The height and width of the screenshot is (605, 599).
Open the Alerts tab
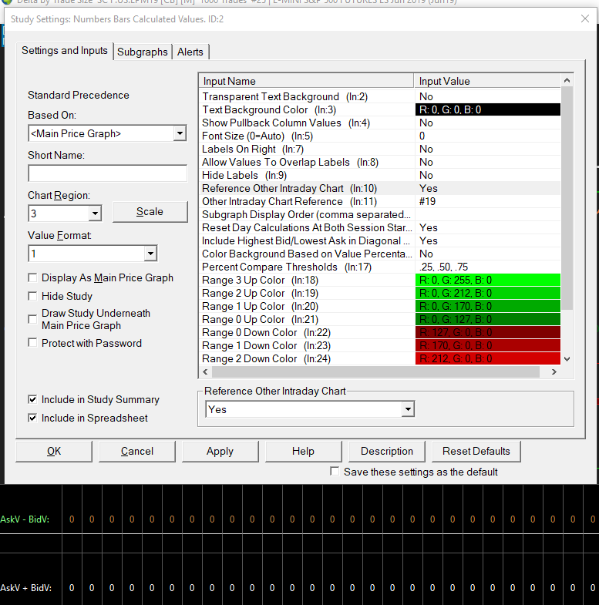pyautogui.click(x=190, y=52)
